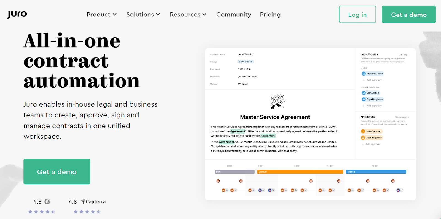Select the star rating under the G2 score
This screenshot has height=219, width=441.
(42, 212)
